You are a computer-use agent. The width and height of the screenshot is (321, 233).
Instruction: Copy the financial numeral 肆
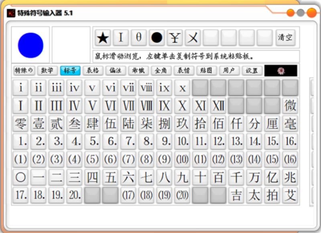92,124
